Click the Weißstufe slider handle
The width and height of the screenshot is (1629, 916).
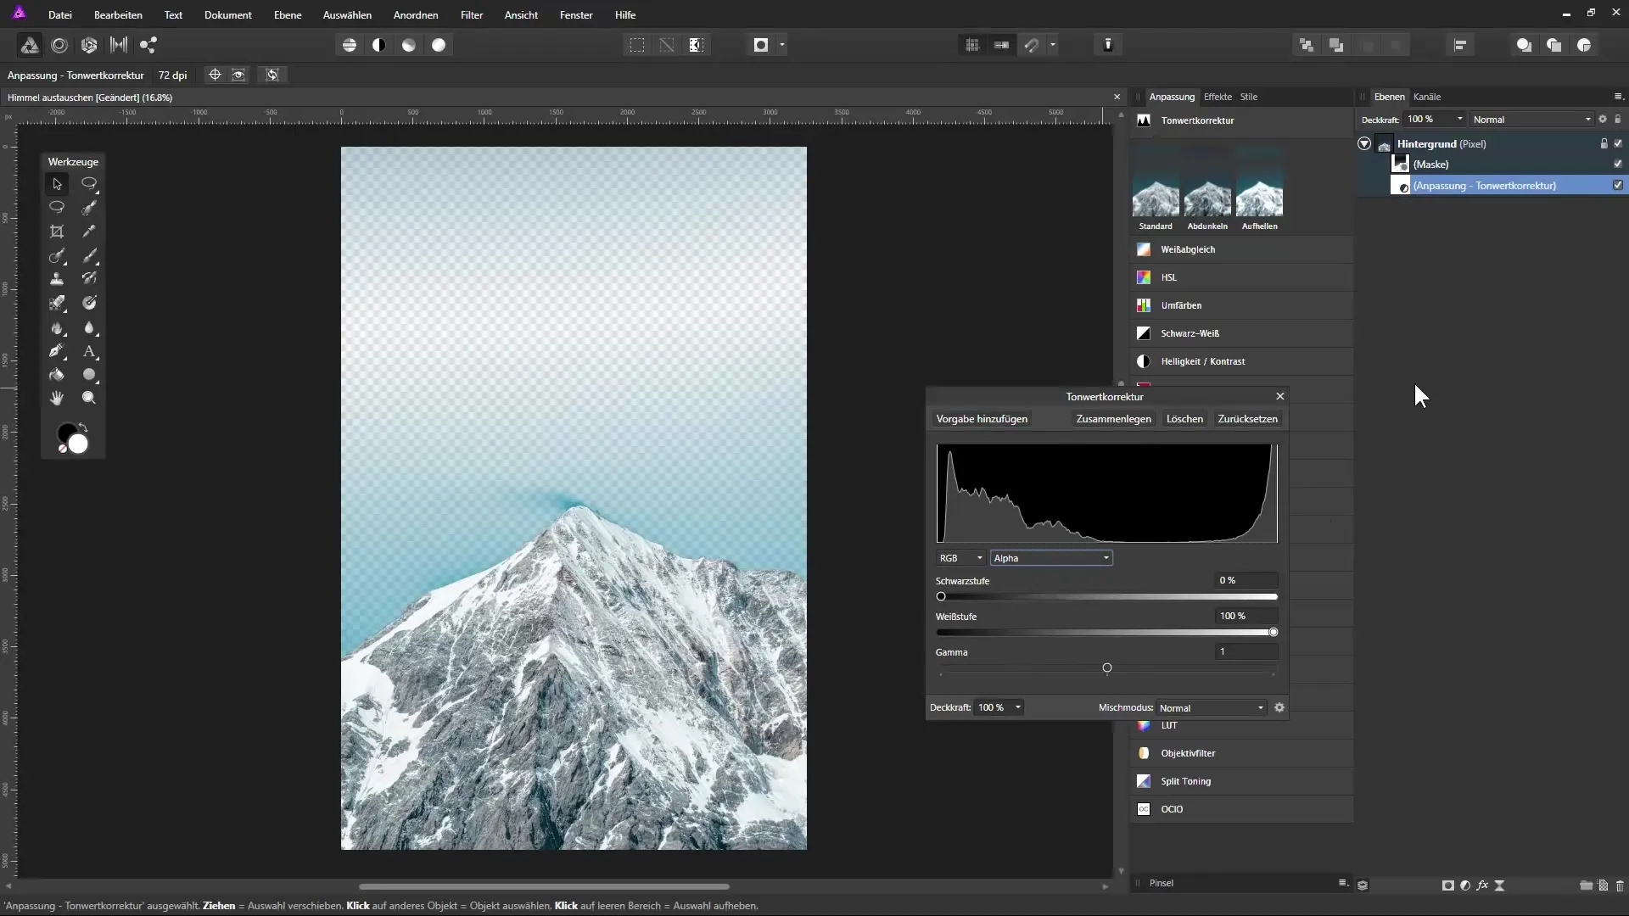coord(1274,632)
